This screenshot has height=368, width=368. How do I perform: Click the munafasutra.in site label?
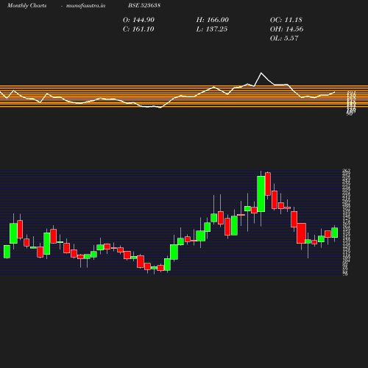(x=85, y=5)
